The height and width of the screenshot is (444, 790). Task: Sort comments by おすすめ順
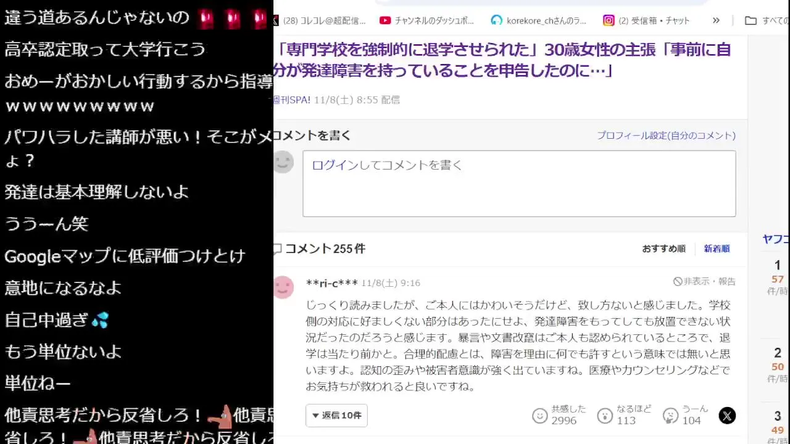663,249
